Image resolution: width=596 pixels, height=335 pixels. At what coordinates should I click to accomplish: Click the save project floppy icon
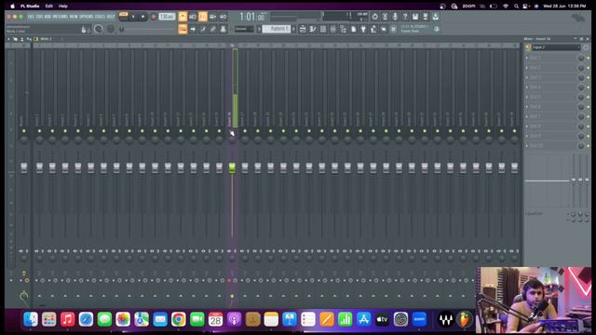coord(415,17)
